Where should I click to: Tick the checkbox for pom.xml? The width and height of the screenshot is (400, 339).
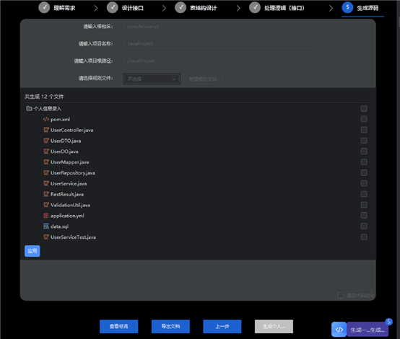point(364,119)
